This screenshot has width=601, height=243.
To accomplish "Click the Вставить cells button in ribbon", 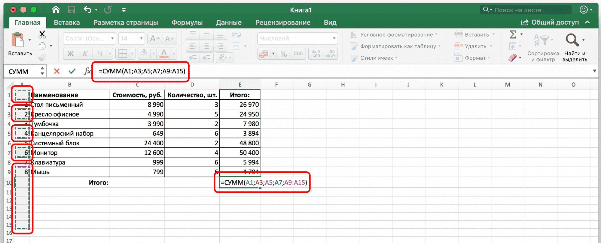I will [474, 35].
